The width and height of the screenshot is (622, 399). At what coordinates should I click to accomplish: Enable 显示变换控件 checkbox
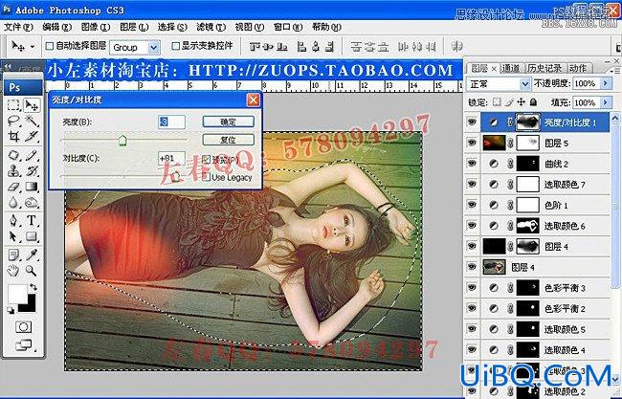point(175,46)
